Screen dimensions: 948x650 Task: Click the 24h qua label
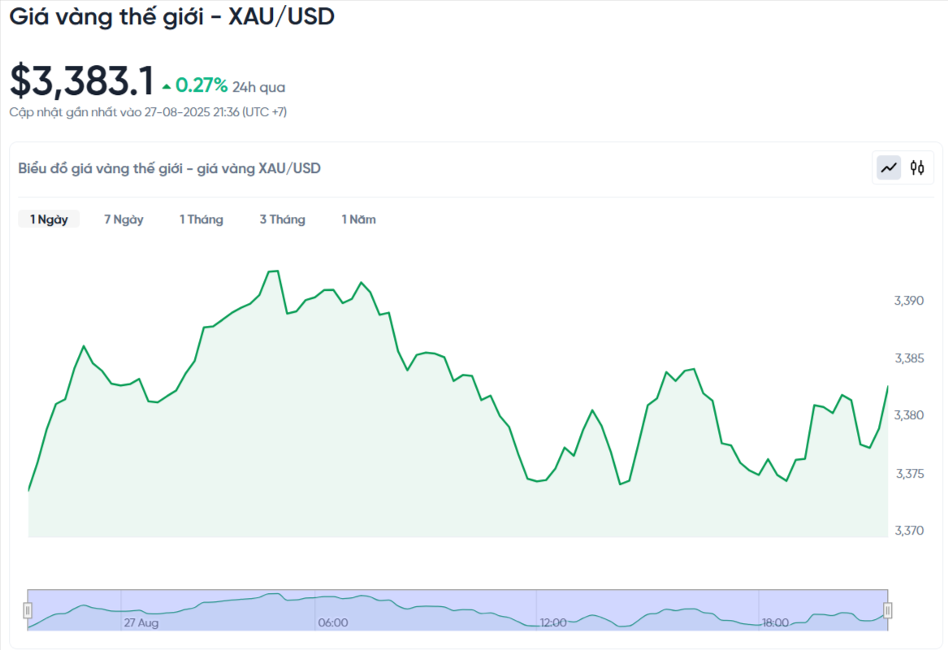point(259,87)
